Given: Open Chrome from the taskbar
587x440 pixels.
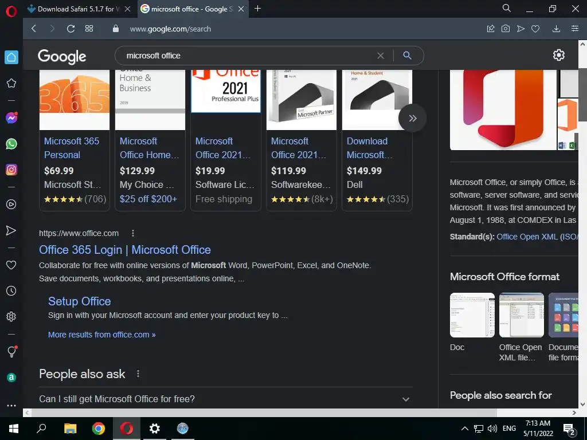Looking at the screenshot, I should [x=99, y=429].
